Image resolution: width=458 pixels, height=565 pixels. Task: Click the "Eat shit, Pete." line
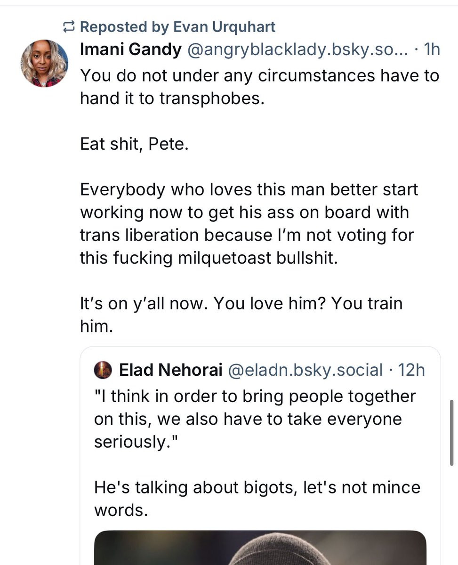(134, 144)
